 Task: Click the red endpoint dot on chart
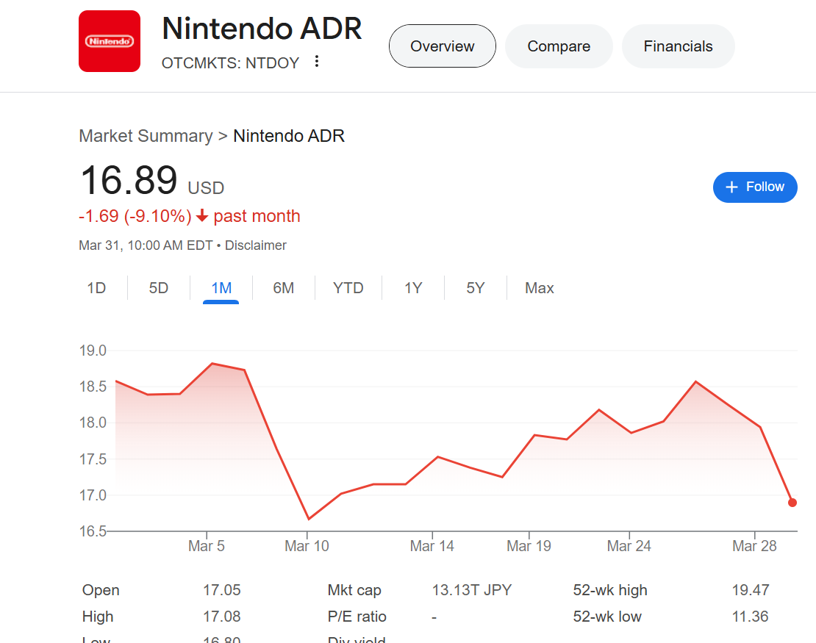pos(792,503)
